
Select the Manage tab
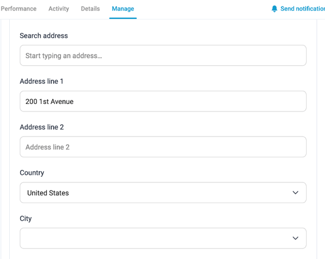coord(123,9)
